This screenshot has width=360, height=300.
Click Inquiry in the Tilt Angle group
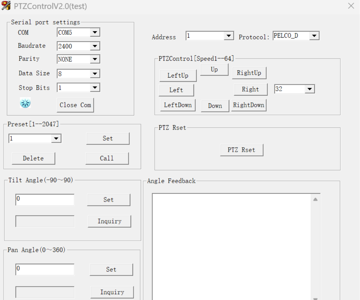(x=109, y=221)
